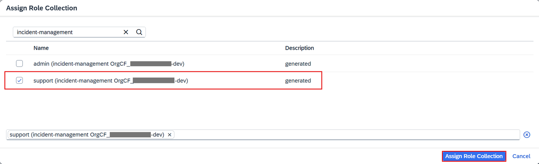
Task: Click empty space in selected tokens field
Action: 347,135
